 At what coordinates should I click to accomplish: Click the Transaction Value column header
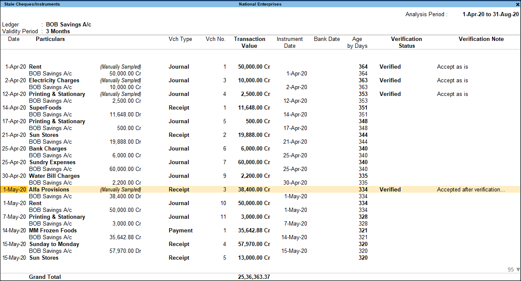click(250, 43)
